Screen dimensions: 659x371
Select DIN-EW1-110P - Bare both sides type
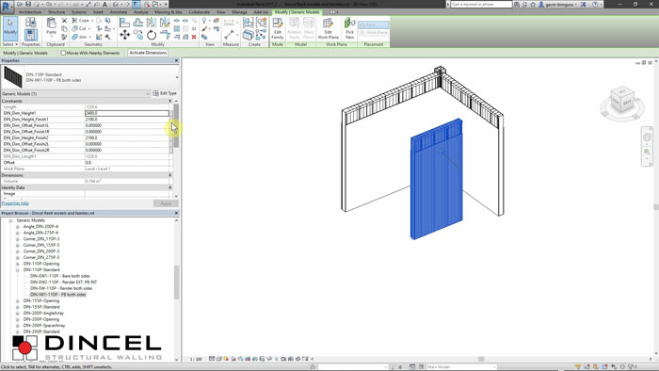[60, 276]
